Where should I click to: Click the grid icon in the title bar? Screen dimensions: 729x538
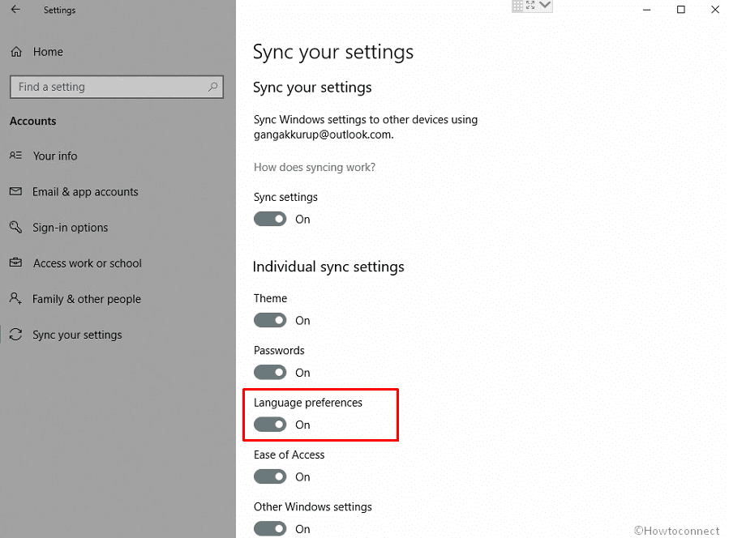tap(517, 6)
